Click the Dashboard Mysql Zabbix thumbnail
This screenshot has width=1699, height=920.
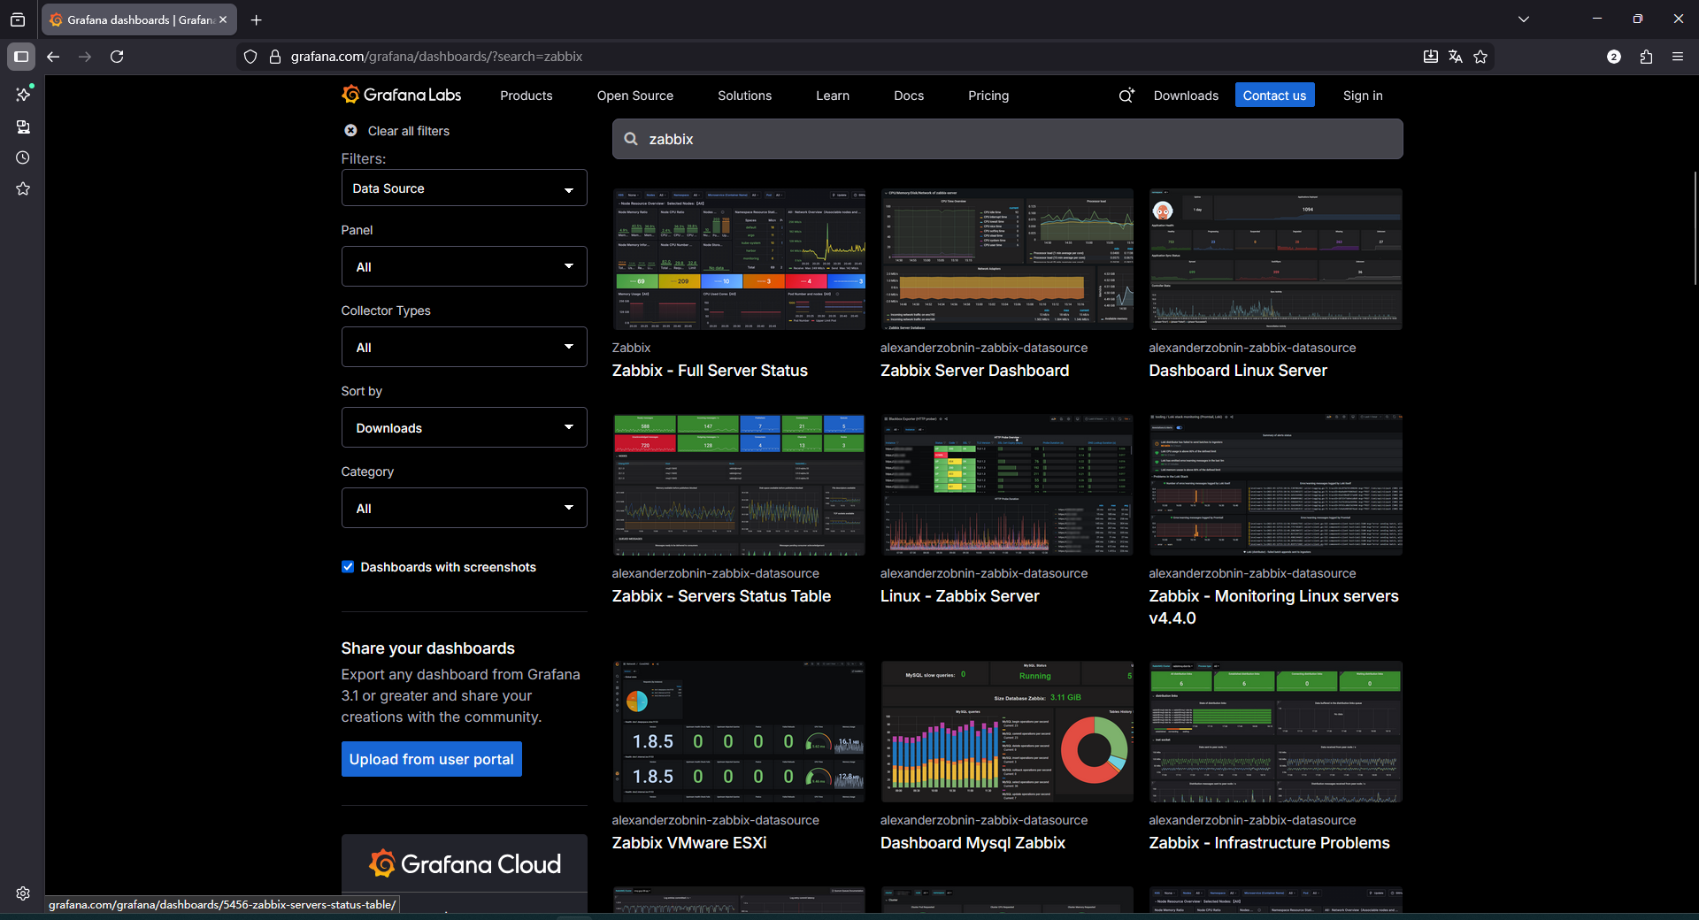coord(1007,732)
